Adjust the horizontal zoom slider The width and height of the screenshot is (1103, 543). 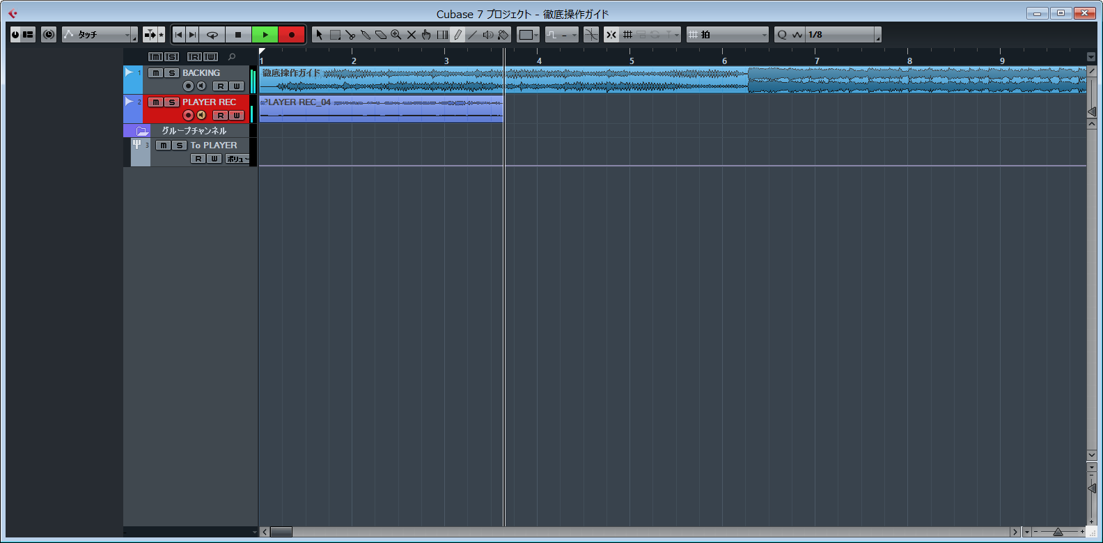[1058, 532]
